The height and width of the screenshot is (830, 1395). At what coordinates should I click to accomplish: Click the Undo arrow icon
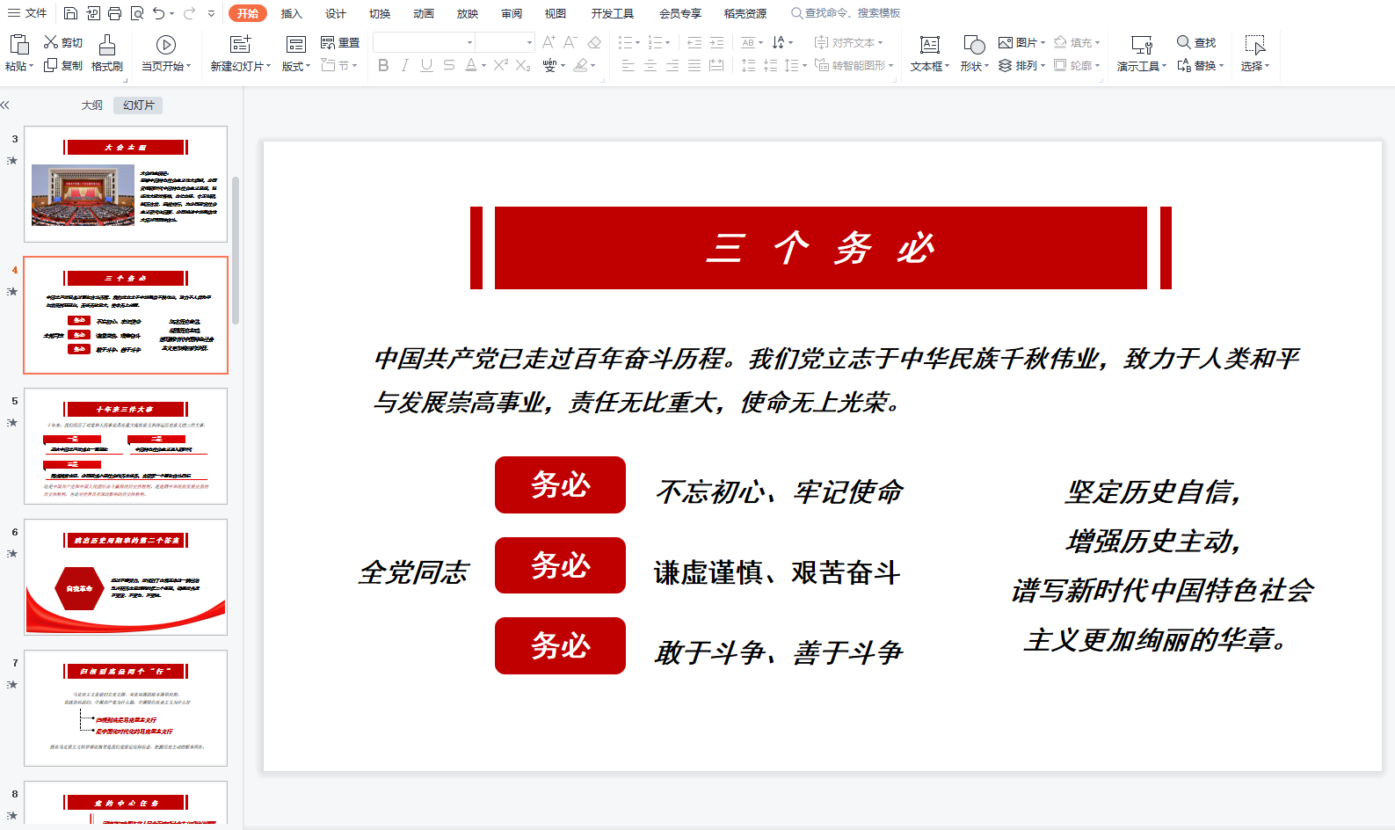tap(158, 13)
